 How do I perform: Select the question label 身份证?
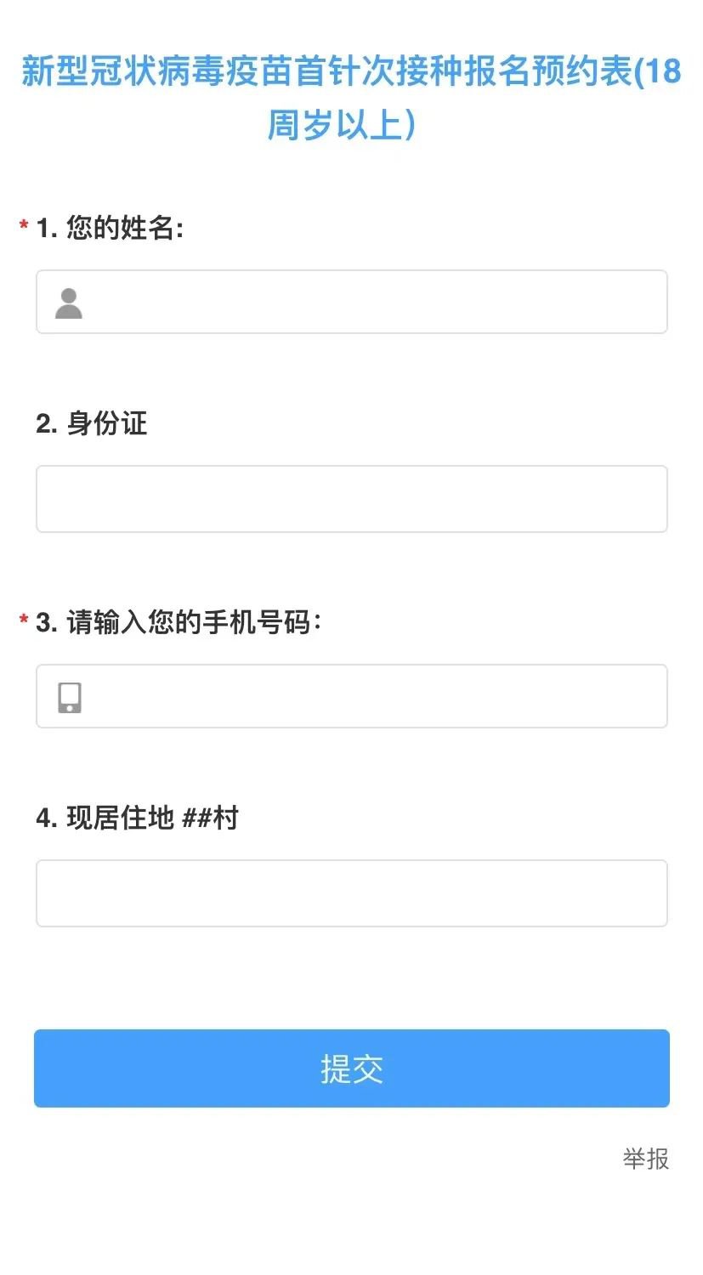tap(107, 423)
